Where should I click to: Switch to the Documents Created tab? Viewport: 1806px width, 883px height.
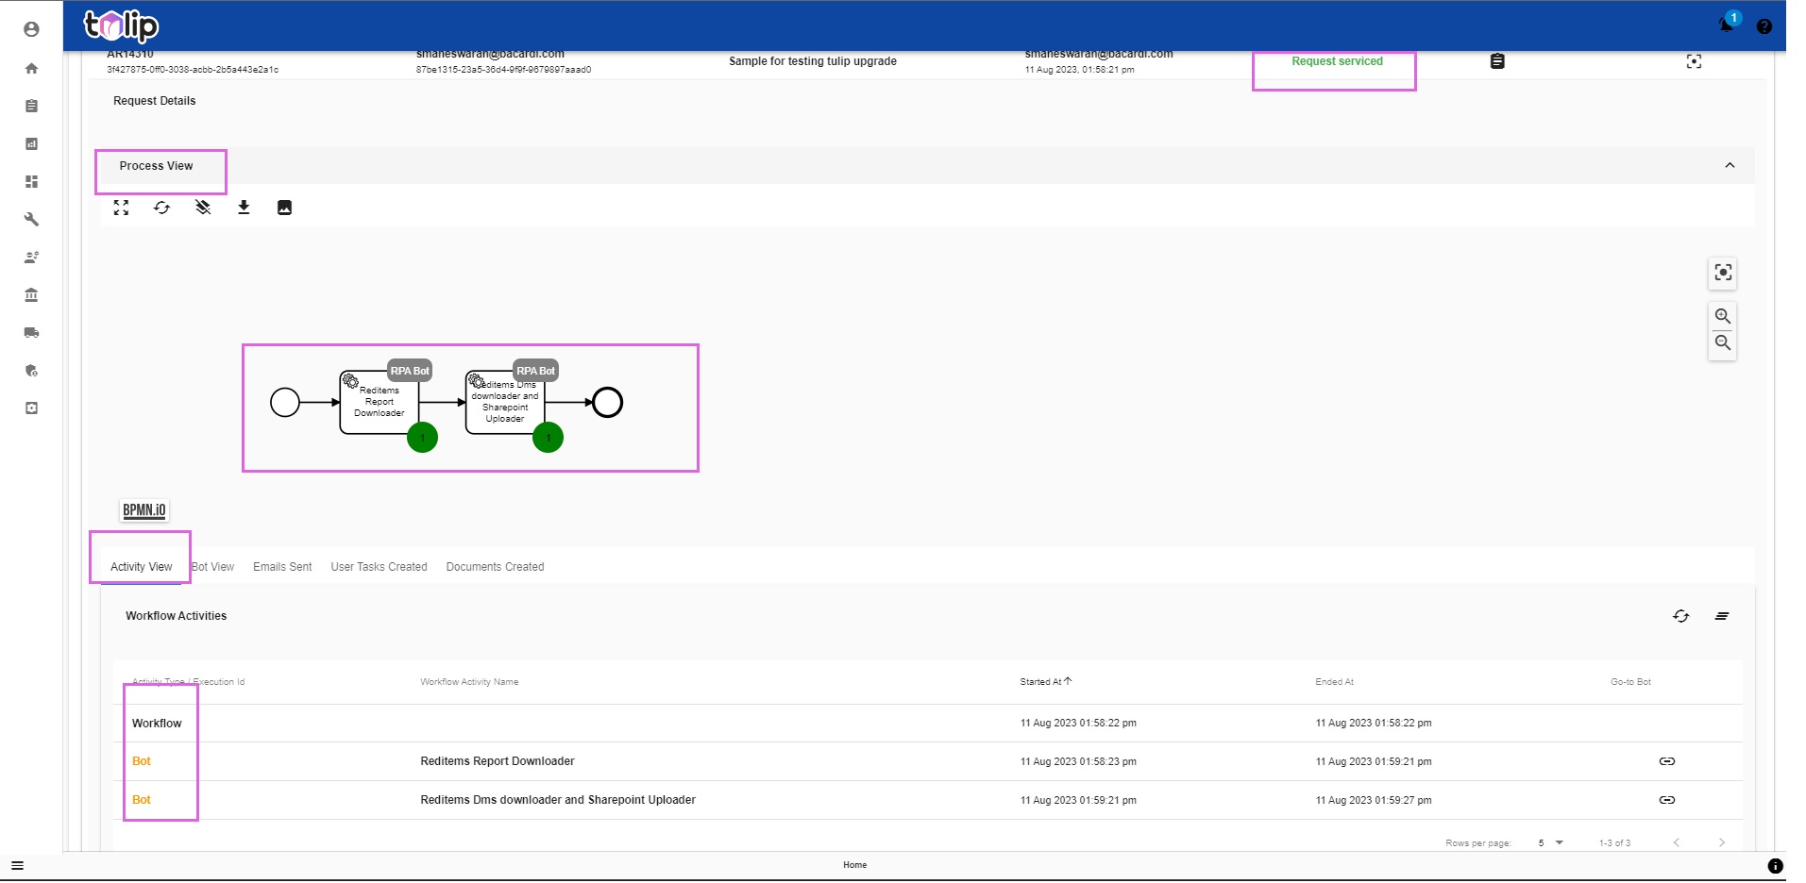coord(495,567)
